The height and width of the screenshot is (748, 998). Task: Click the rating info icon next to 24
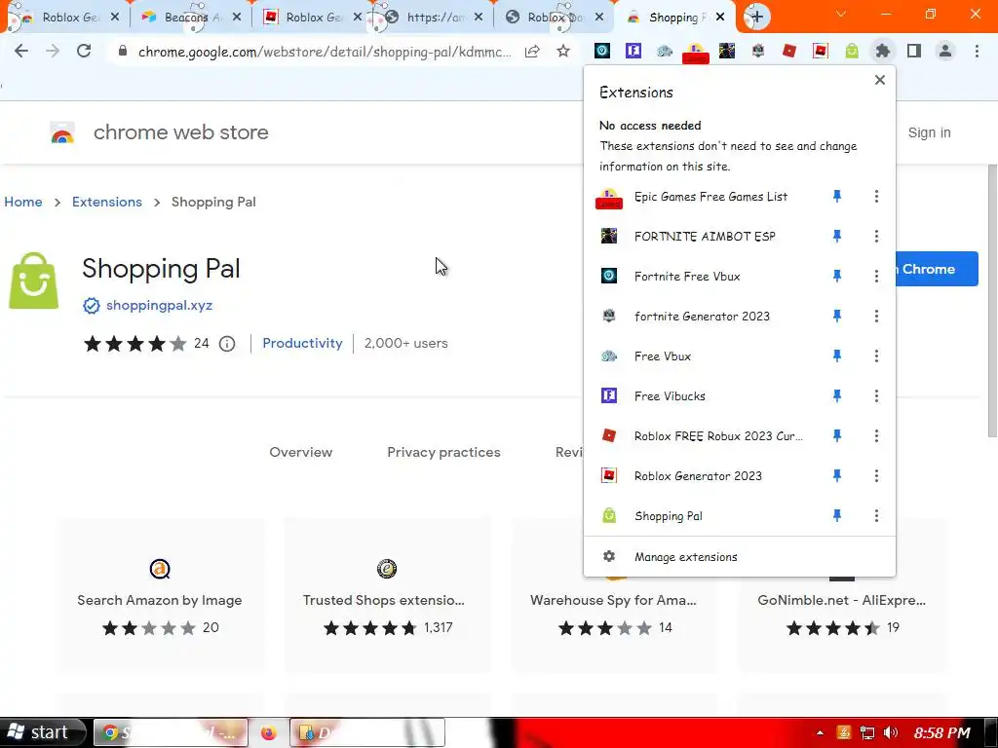click(x=226, y=344)
